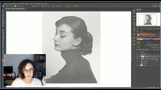Viewport: 161px width, 90px height.
Task: Open the smoothing options gear icon
Action: click(x=66, y=6)
